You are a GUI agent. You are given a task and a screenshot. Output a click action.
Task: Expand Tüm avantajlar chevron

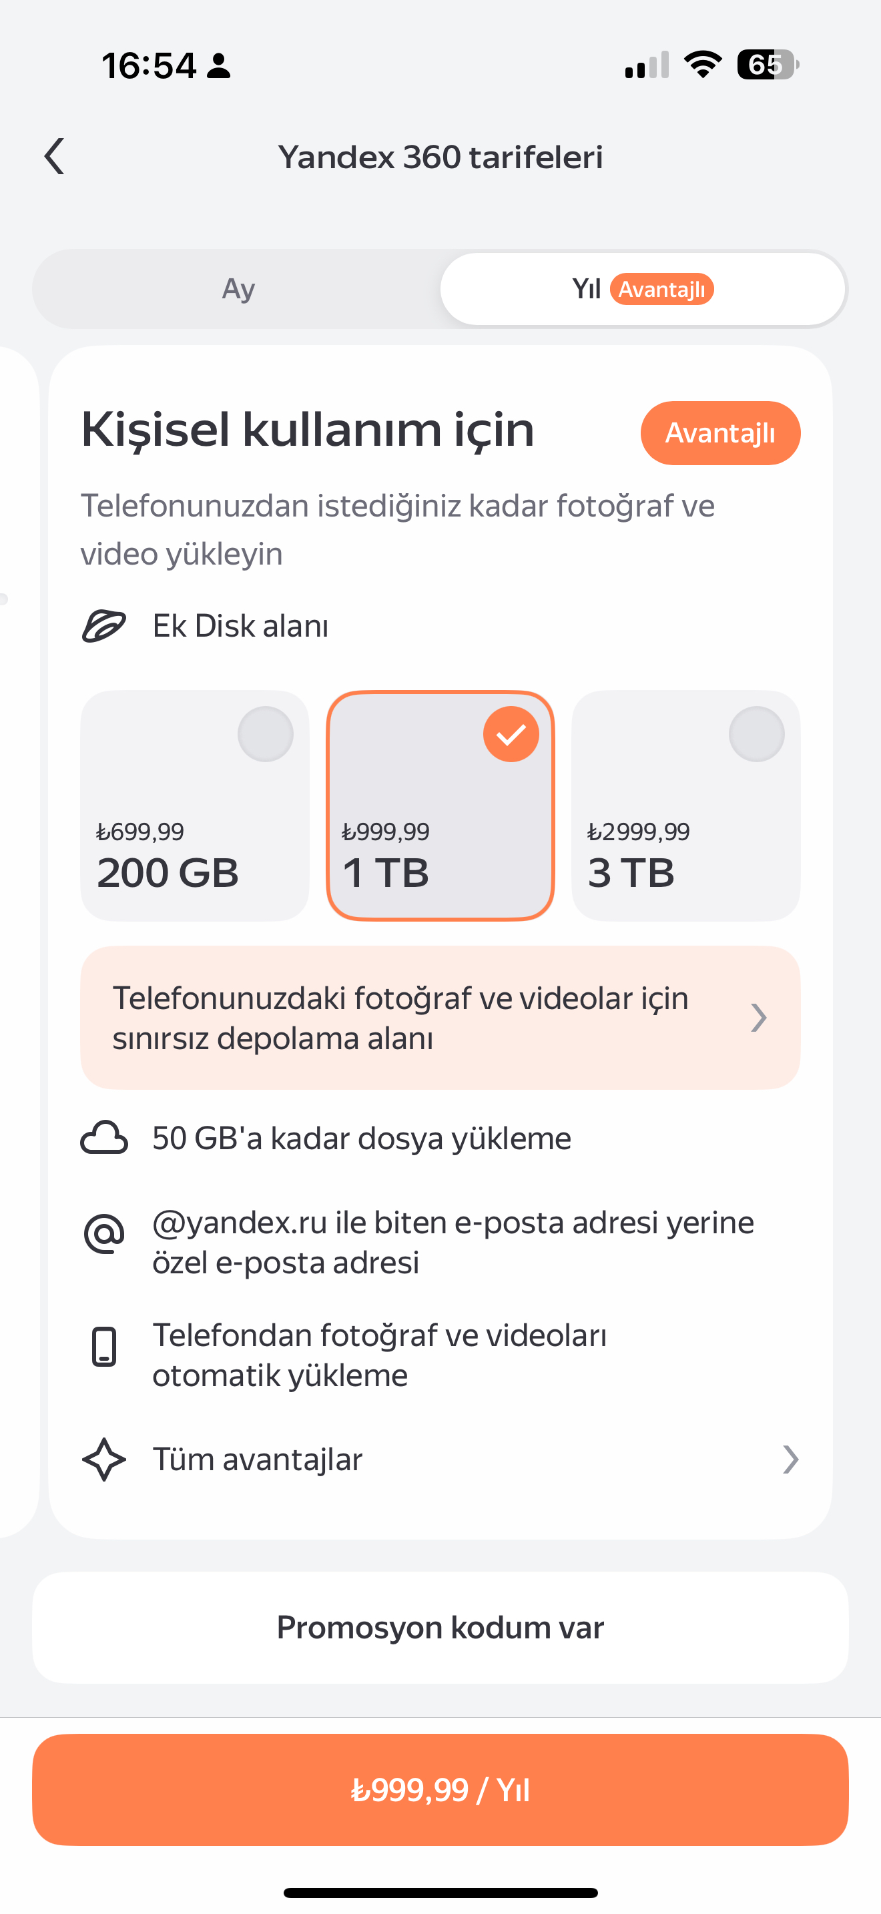[790, 1460]
